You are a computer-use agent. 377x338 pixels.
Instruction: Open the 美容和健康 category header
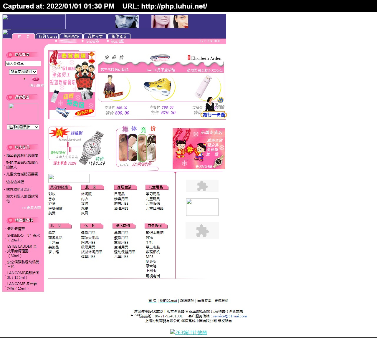tap(60, 187)
